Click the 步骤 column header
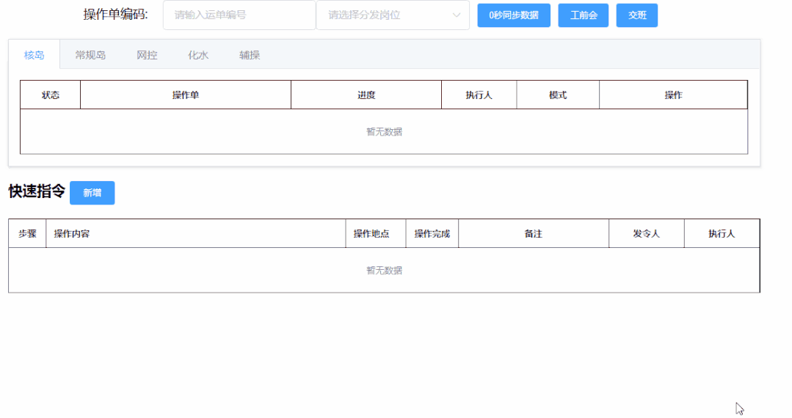Screen dimensions: 792x418 pos(27,234)
